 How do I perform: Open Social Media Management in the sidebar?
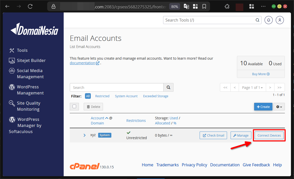(x=29, y=73)
